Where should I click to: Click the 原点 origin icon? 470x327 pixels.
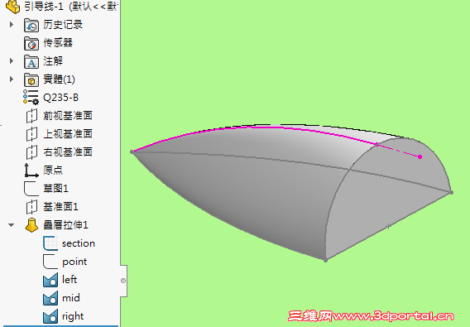pyautogui.click(x=31, y=171)
